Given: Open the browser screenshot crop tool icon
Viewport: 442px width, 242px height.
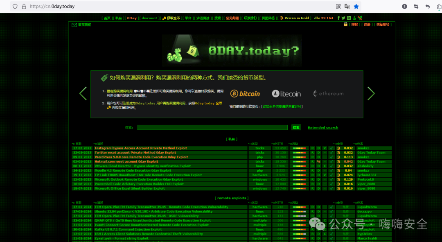Looking at the screenshot, I should [416, 7].
